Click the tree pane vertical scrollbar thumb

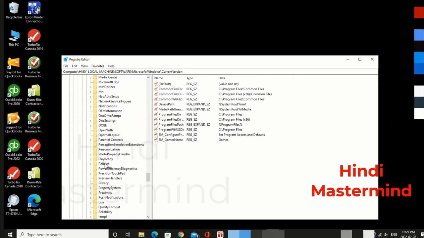coord(148,177)
